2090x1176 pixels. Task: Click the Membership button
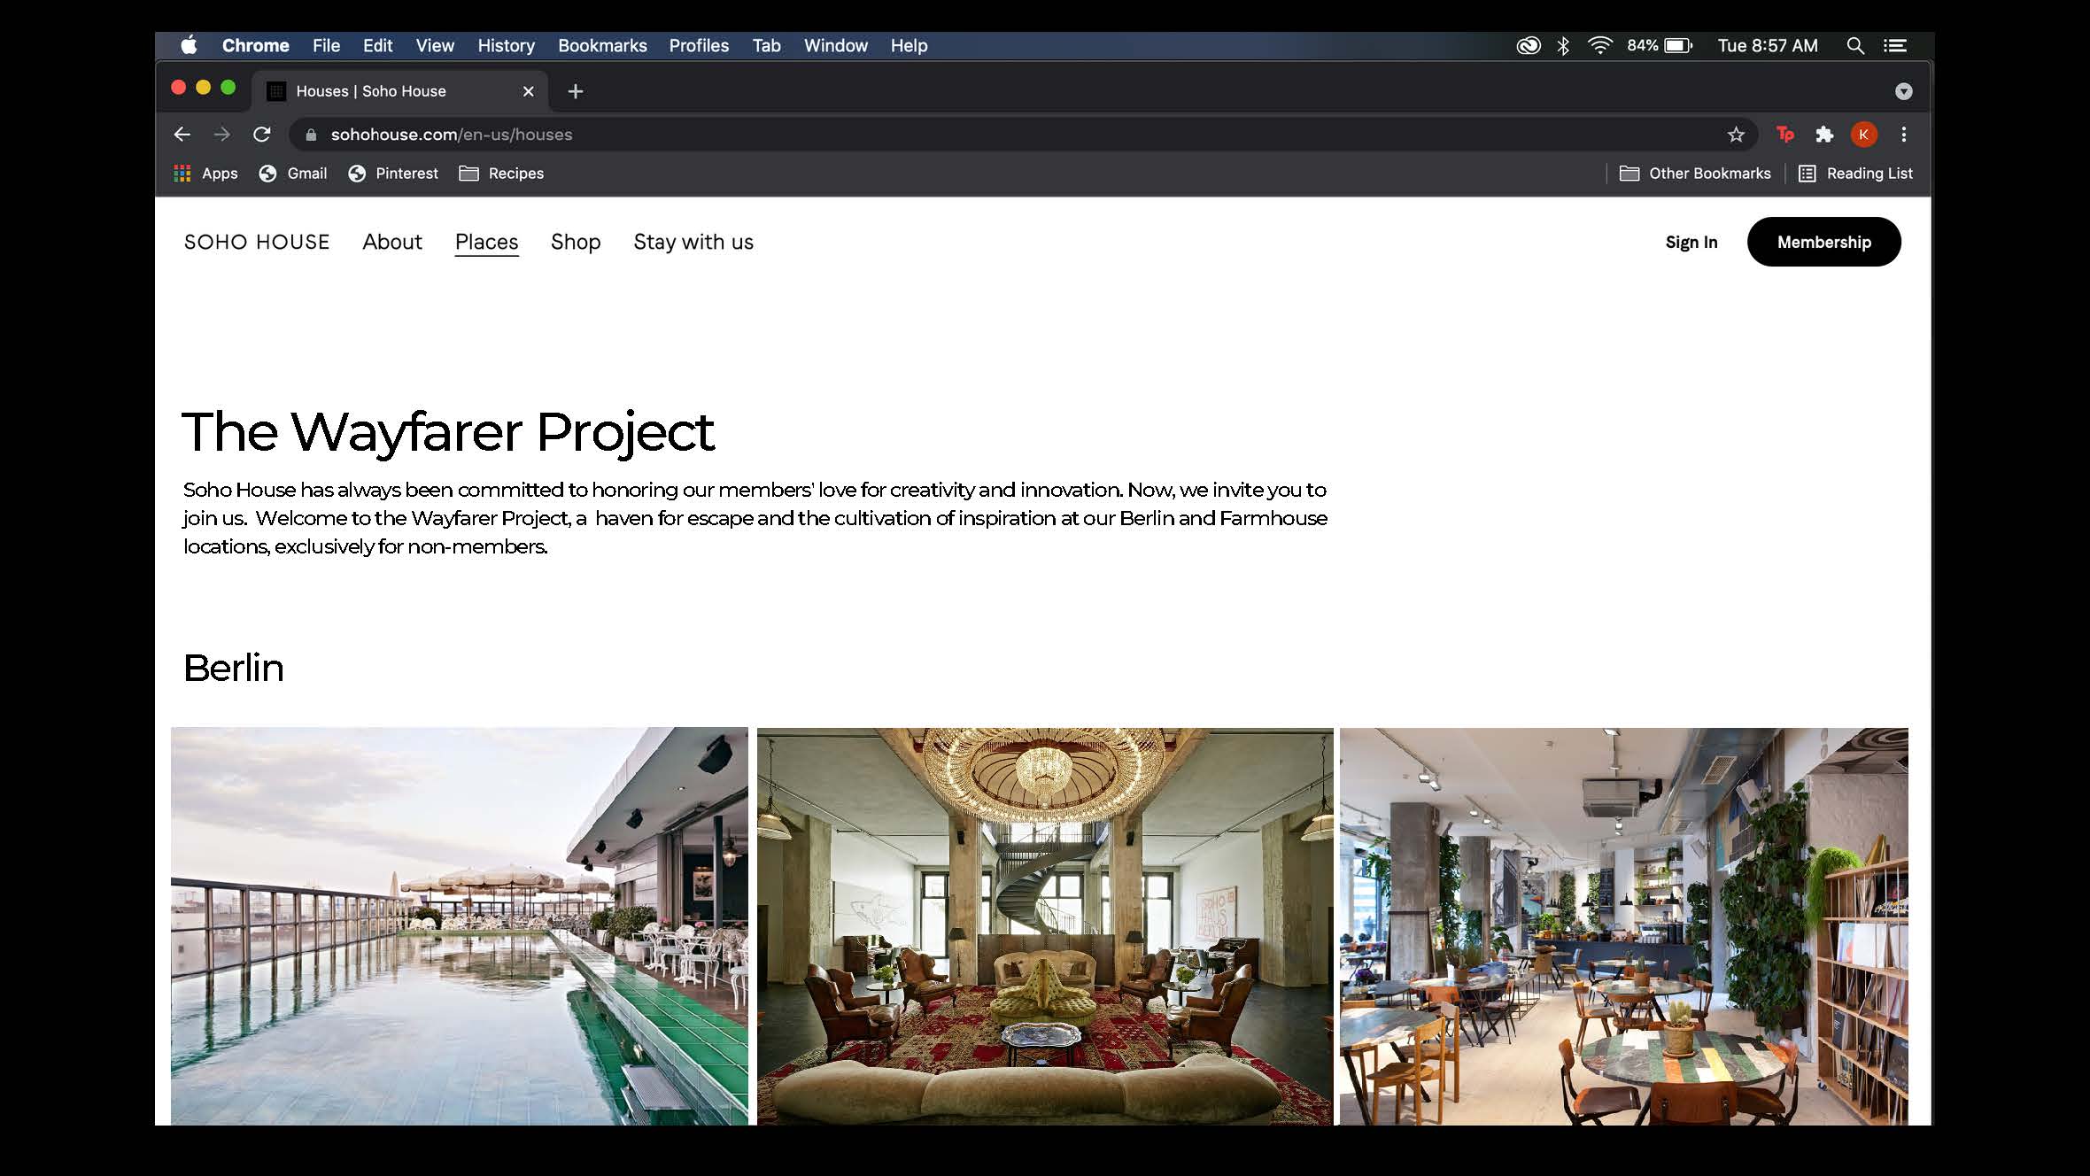click(1823, 242)
